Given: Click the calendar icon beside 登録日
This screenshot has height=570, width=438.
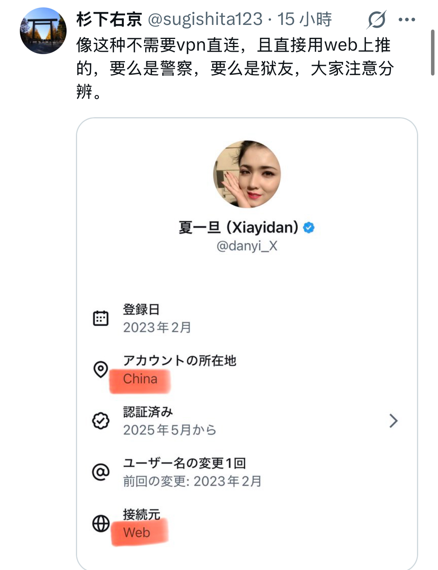Looking at the screenshot, I should (100, 318).
